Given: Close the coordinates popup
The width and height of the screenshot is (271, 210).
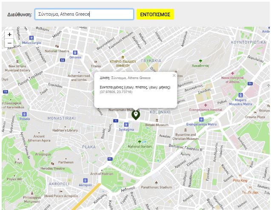Looking at the screenshot, I should (174, 75).
